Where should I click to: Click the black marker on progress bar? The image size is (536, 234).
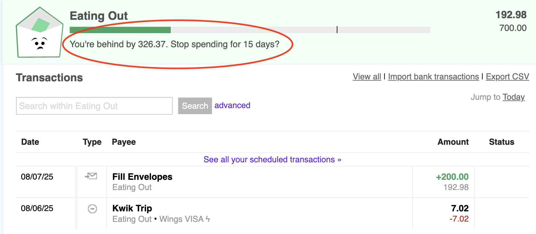coord(337,30)
